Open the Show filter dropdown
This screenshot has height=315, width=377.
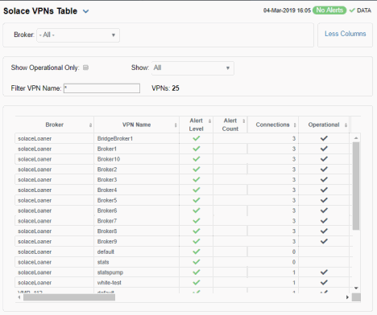point(193,68)
